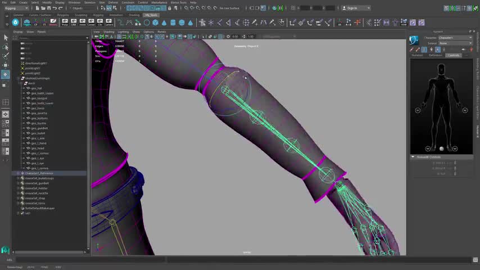Open the HumanIK Source dropdown
Viewport: 480px width, 270px height.
pos(455,43)
